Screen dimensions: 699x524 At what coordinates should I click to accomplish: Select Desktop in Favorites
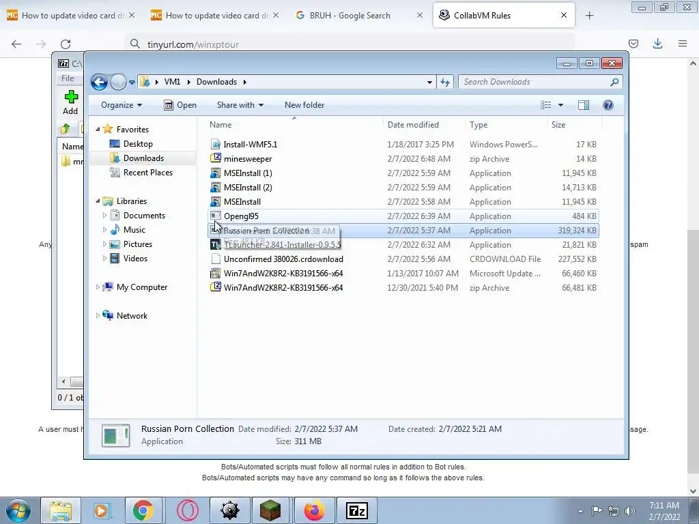click(138, 144)
